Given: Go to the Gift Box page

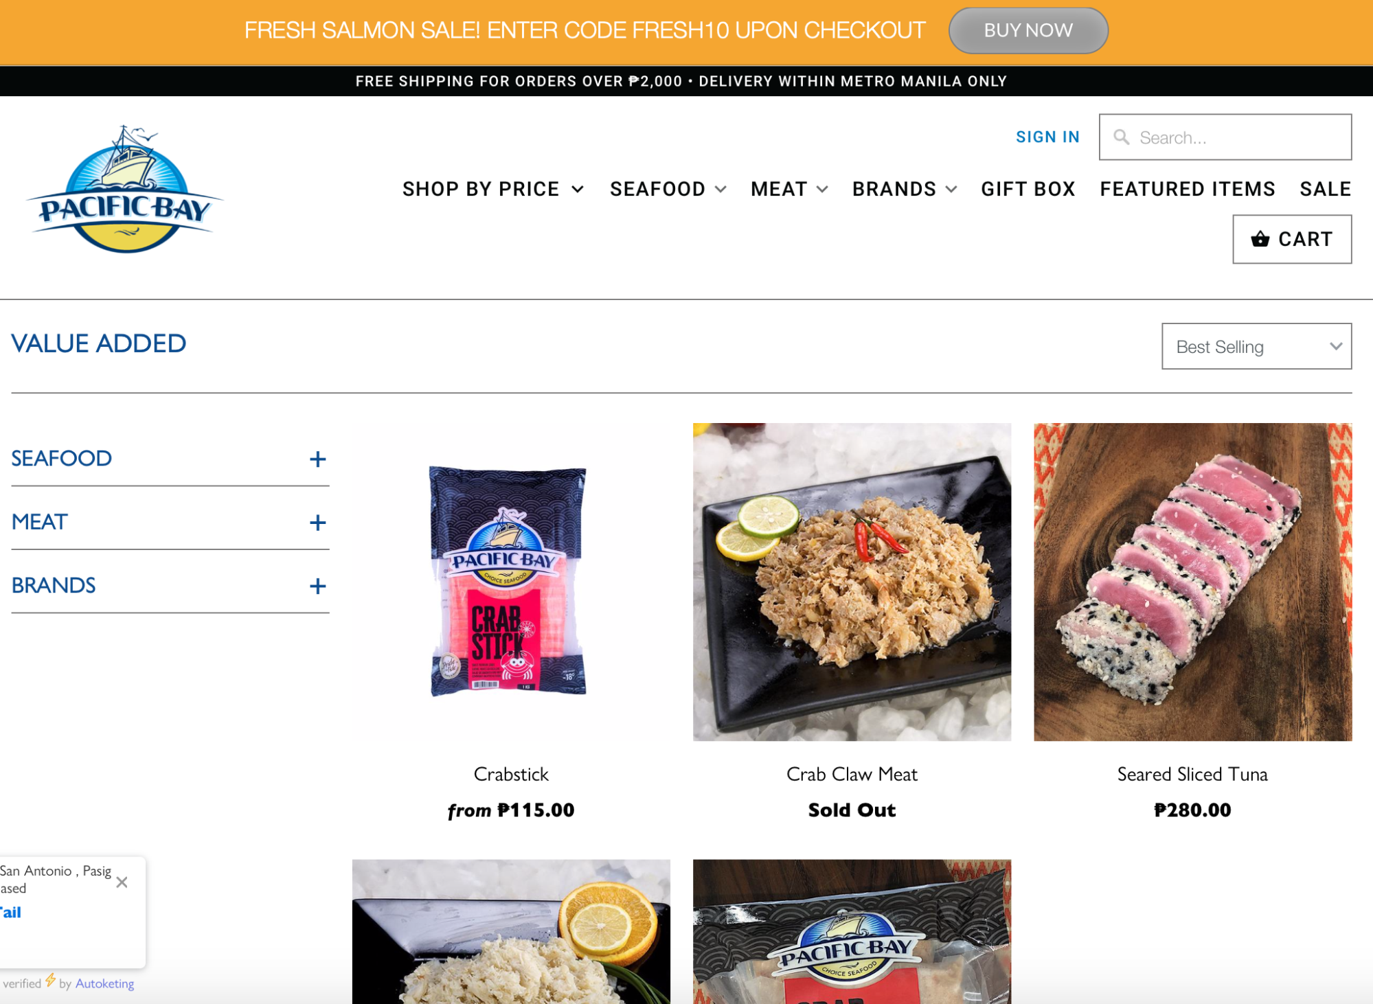Looking at the screenshot, I should click(x=1028, y=189).
